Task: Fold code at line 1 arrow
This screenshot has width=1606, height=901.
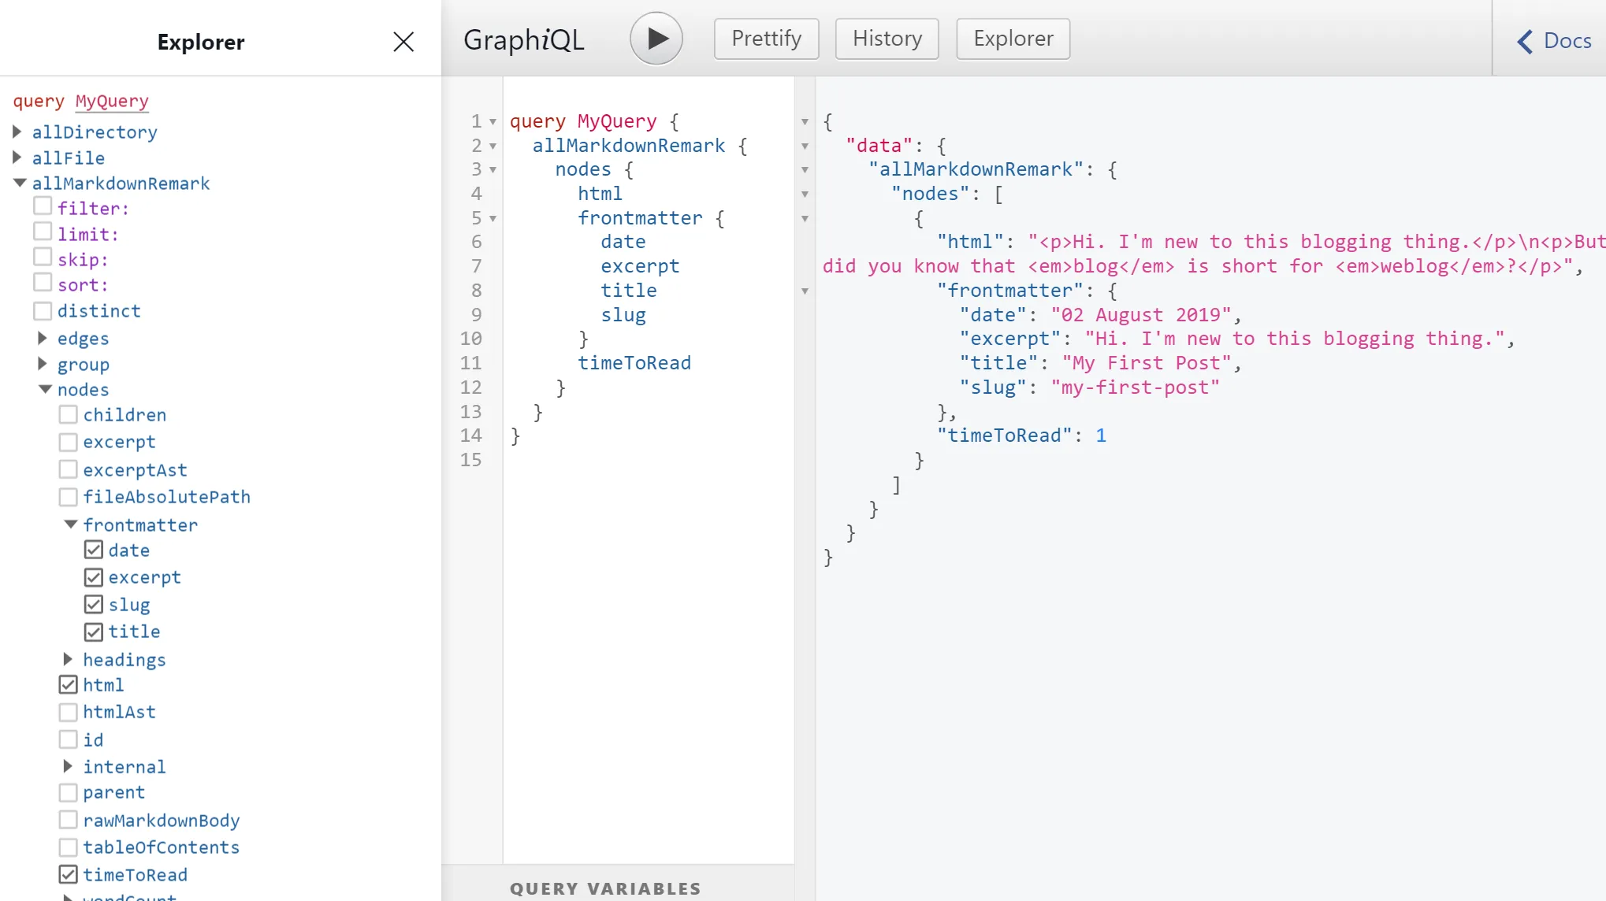Action: [493, 122]
